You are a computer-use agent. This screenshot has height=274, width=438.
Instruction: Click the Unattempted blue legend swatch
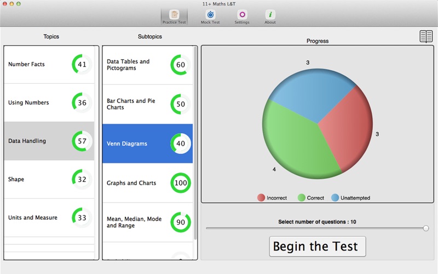click(335, 198)
